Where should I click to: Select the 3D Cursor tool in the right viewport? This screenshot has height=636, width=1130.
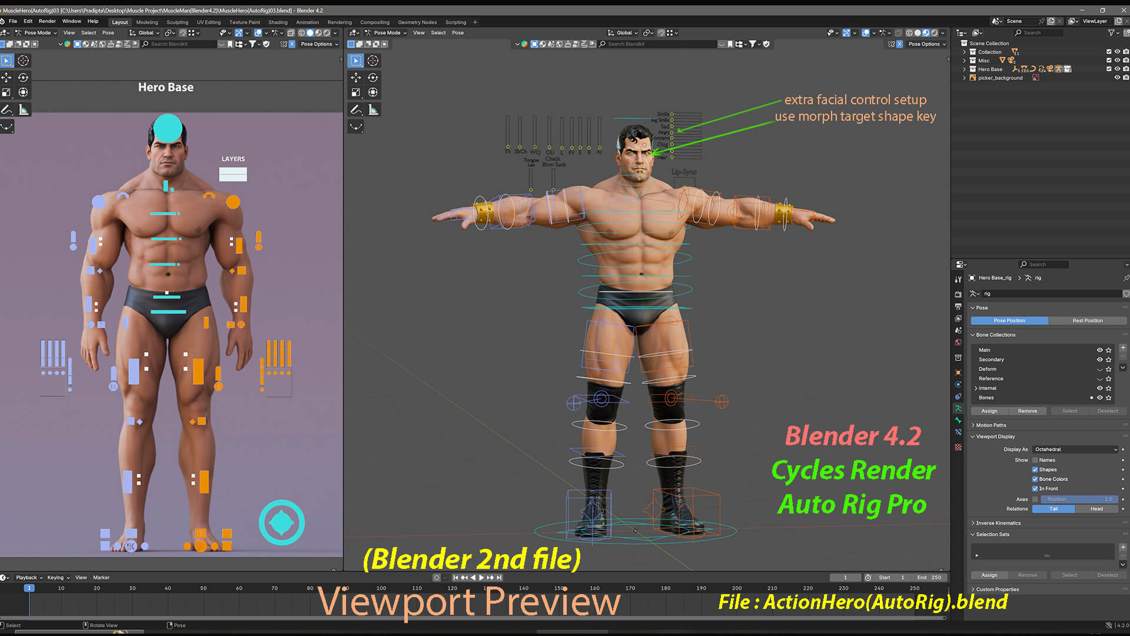tap(373, 61)
